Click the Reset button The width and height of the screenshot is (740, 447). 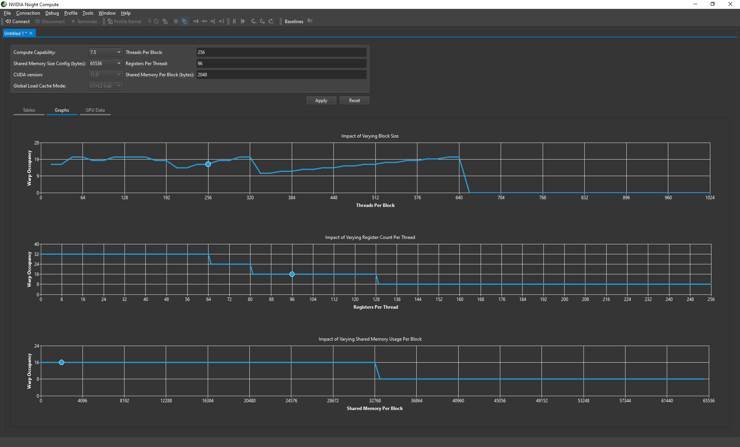click(x=354, y=101)
